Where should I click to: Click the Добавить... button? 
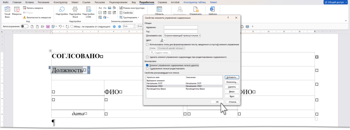pos(232,77)
